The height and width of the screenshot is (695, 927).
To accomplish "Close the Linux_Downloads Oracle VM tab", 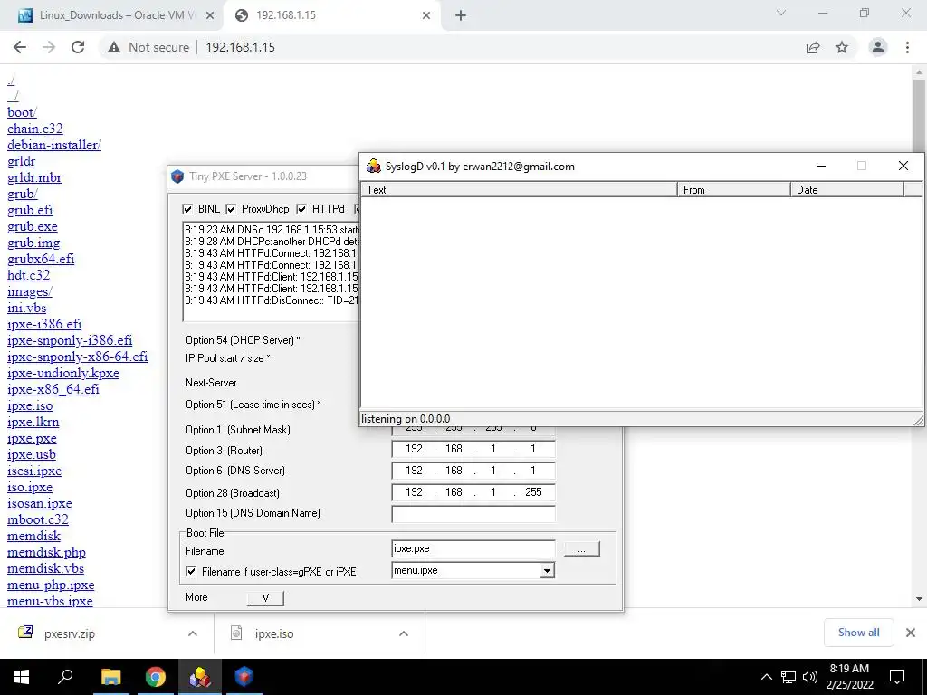I will (x=210, y=15).
